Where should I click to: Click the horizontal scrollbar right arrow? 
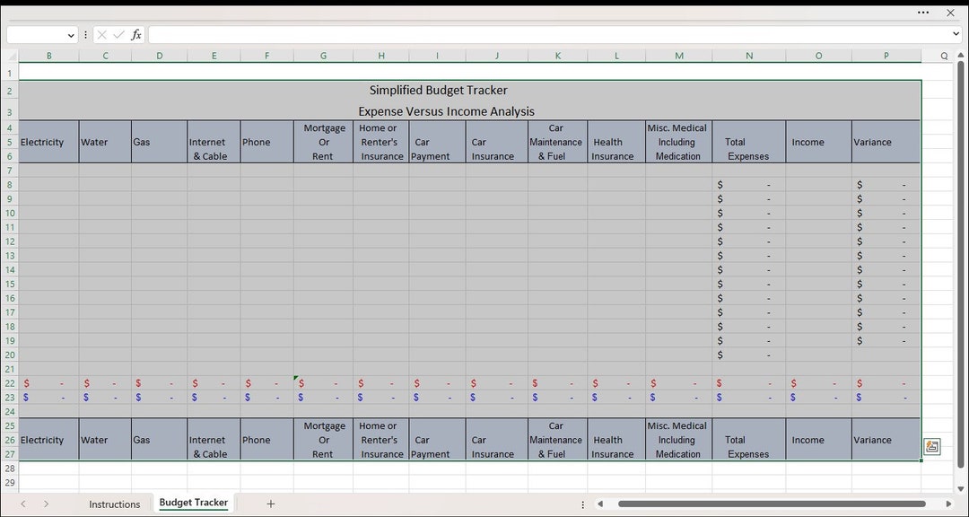tap(949, 504)
